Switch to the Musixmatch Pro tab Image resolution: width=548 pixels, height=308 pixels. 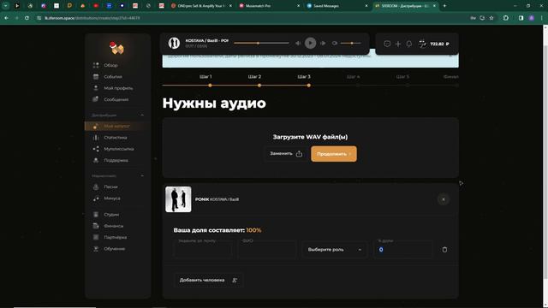269,6
